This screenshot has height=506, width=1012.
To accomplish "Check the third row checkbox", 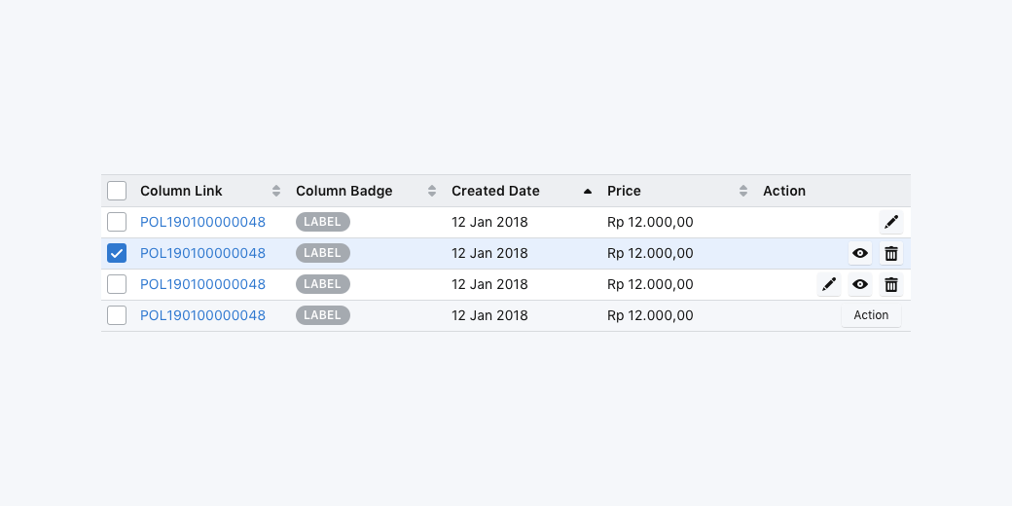I will pyautogui.click(x=117, y=284).
